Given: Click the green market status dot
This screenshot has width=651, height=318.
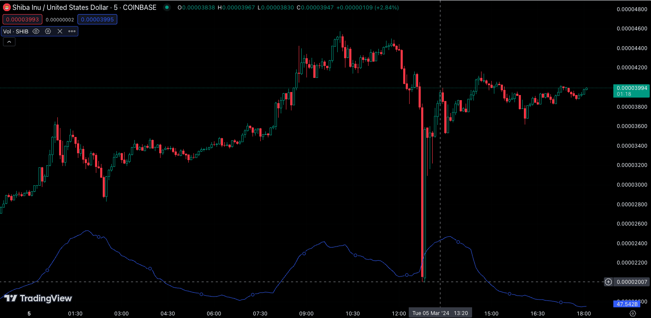Looking at the screenshot, I should (x=166, y=7).
